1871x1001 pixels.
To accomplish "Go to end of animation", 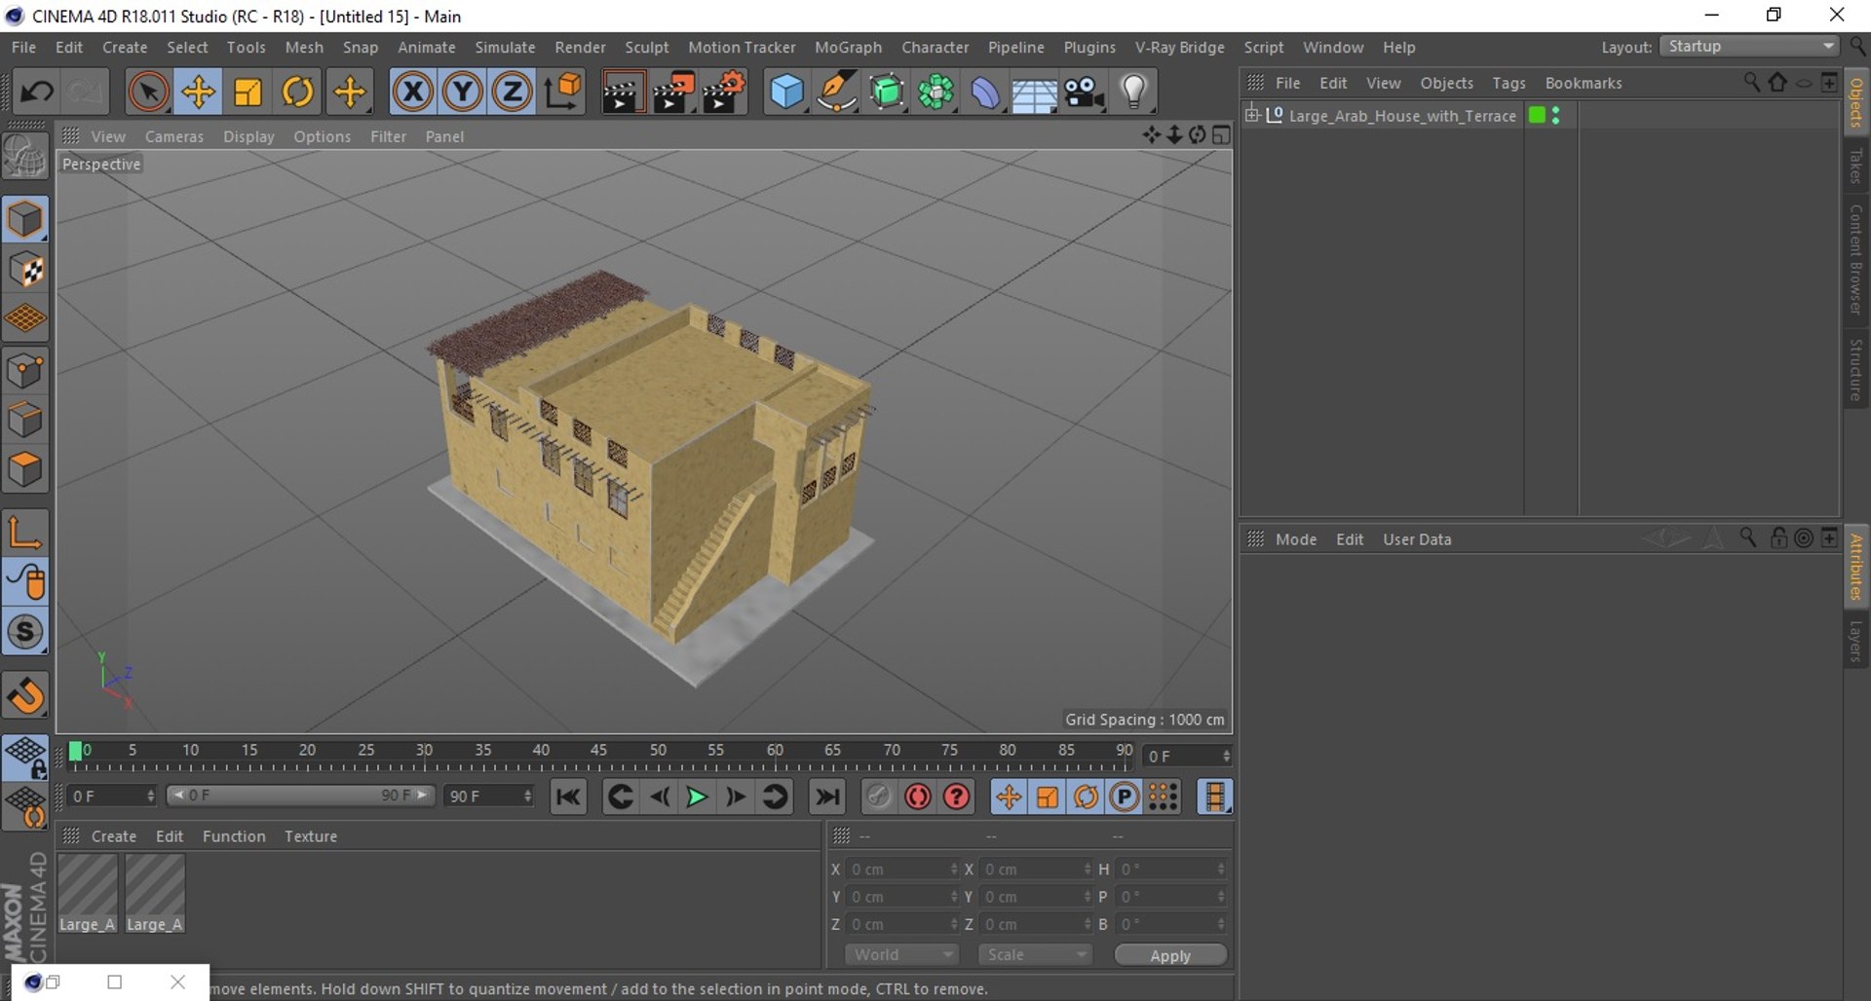I will tap(827, 797).
